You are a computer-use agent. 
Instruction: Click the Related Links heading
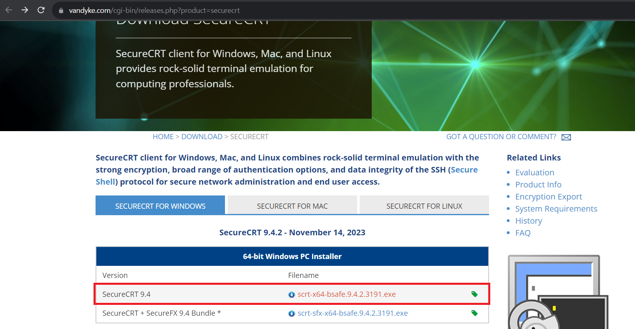(534, 158)
